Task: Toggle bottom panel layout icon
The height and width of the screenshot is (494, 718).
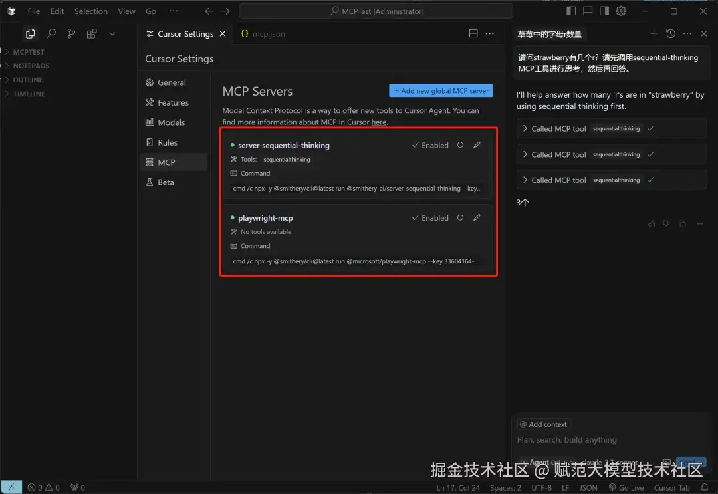Action: (x=588, y=11)
